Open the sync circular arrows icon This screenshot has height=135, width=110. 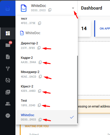[x=8, y=80]
